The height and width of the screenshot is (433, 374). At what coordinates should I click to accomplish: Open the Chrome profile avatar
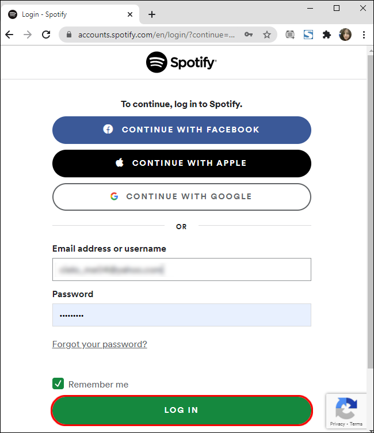(x=345, y=35)
